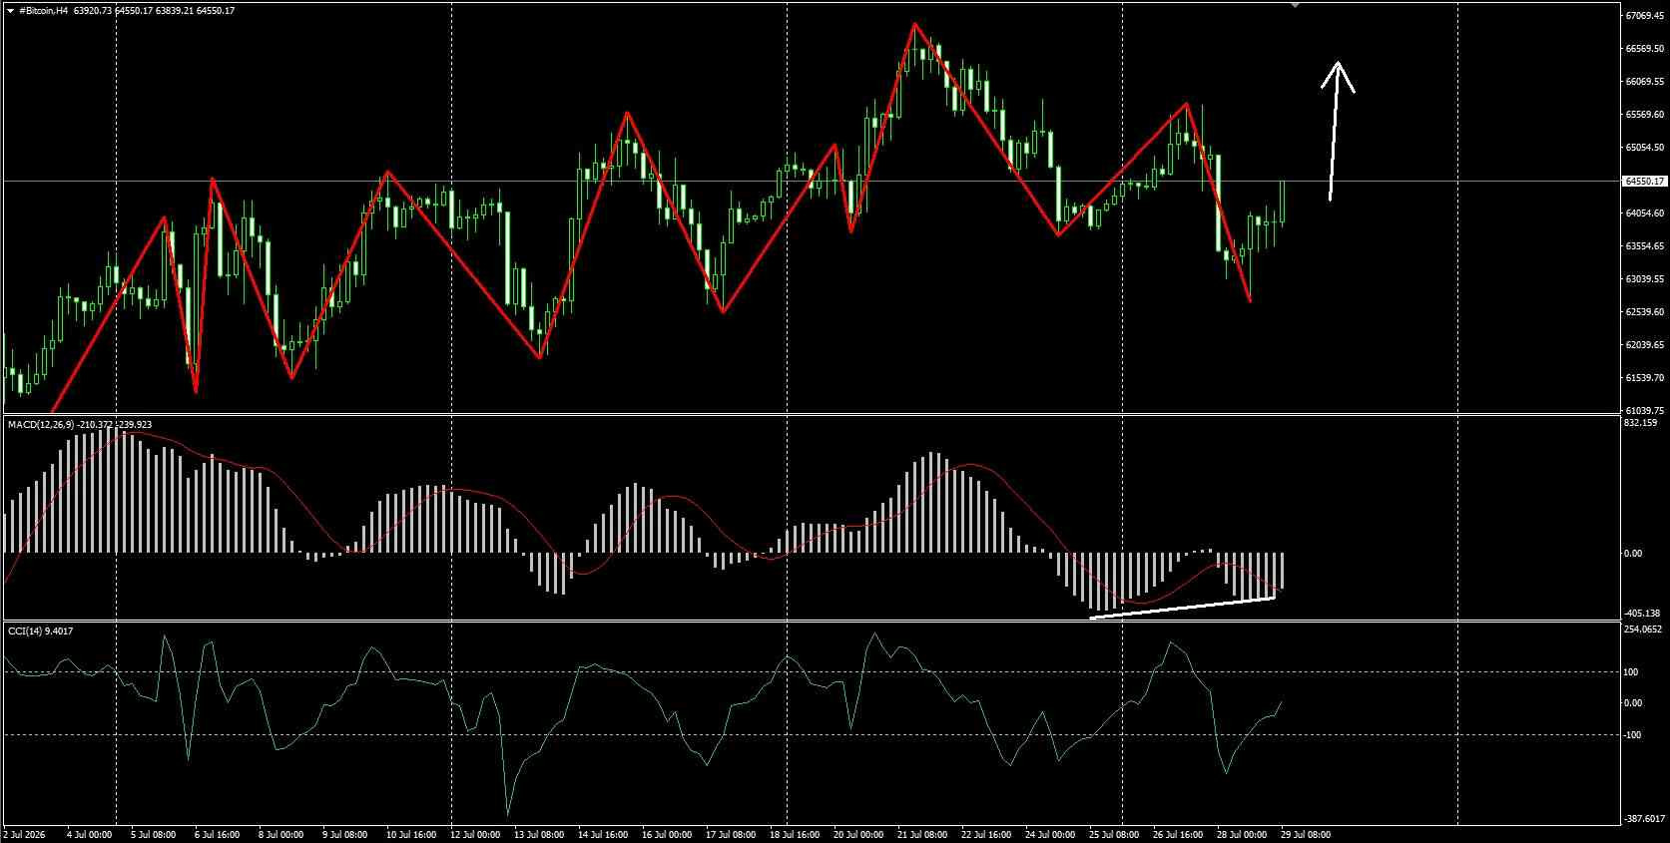1670x843 pixels.
Task: Click the 29 Jul 08:00 time label
Action: (x=1306, y=835)
